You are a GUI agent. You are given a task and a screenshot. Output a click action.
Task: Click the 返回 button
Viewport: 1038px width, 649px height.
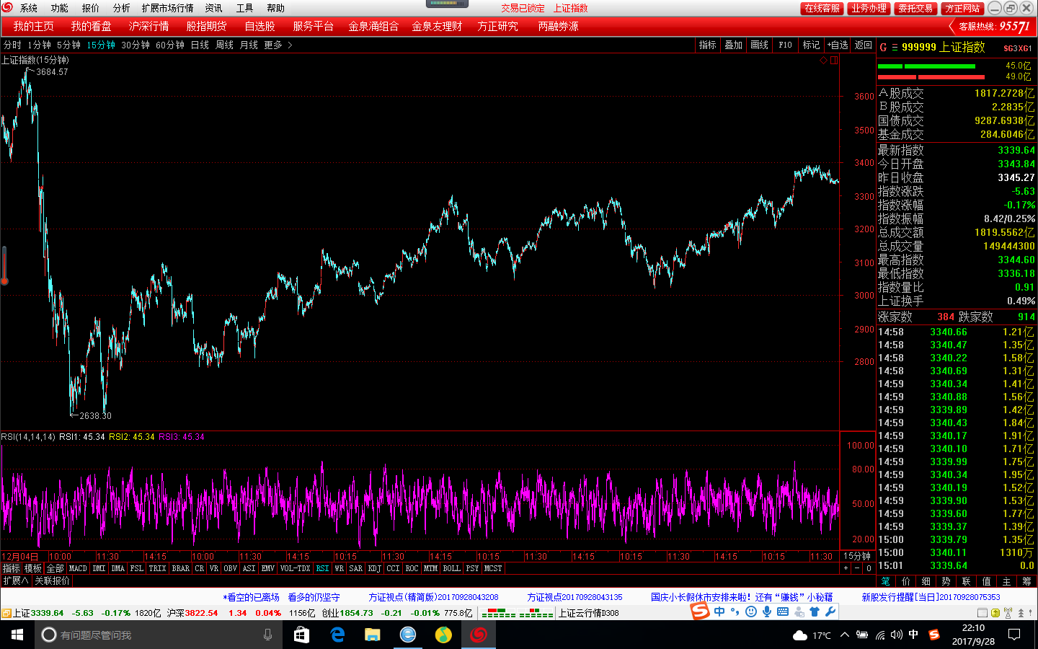click(x=864, y=45)
